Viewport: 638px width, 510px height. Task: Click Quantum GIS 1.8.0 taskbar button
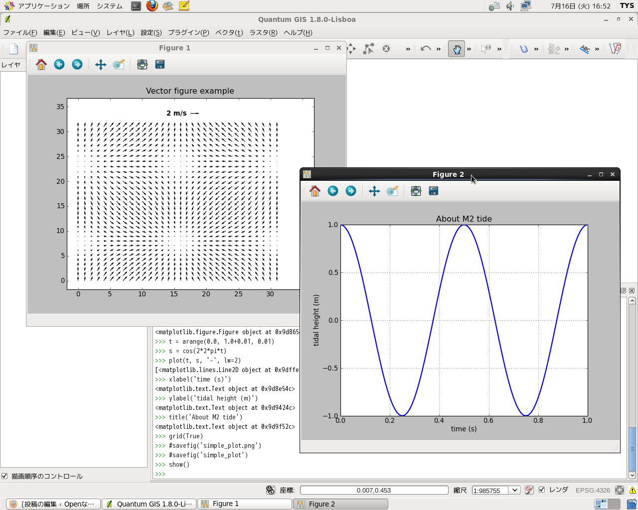pos(149,504)
